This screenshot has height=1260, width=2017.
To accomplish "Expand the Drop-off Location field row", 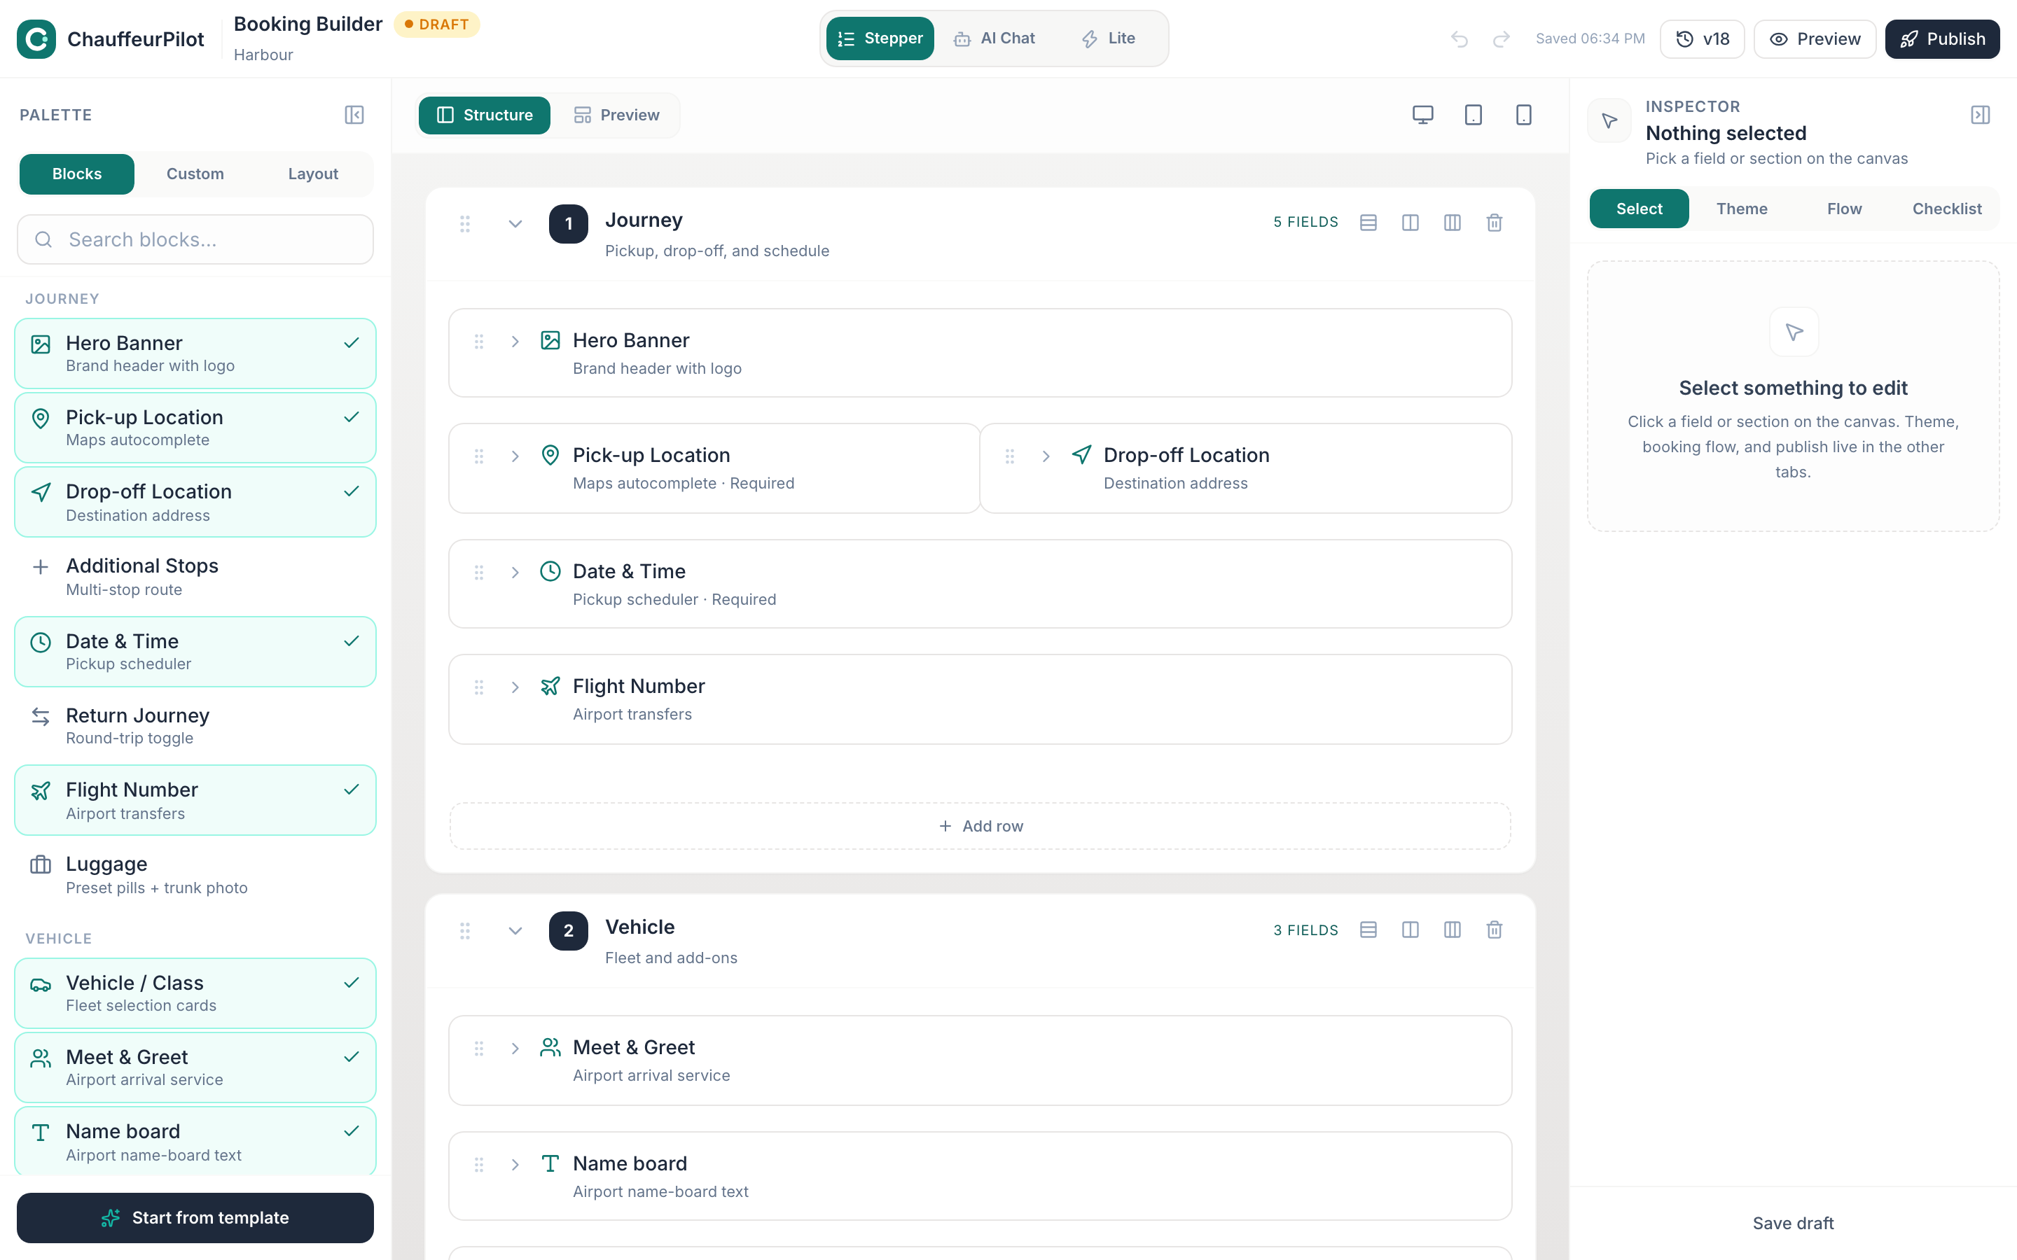I will [x=1046, y=456].
